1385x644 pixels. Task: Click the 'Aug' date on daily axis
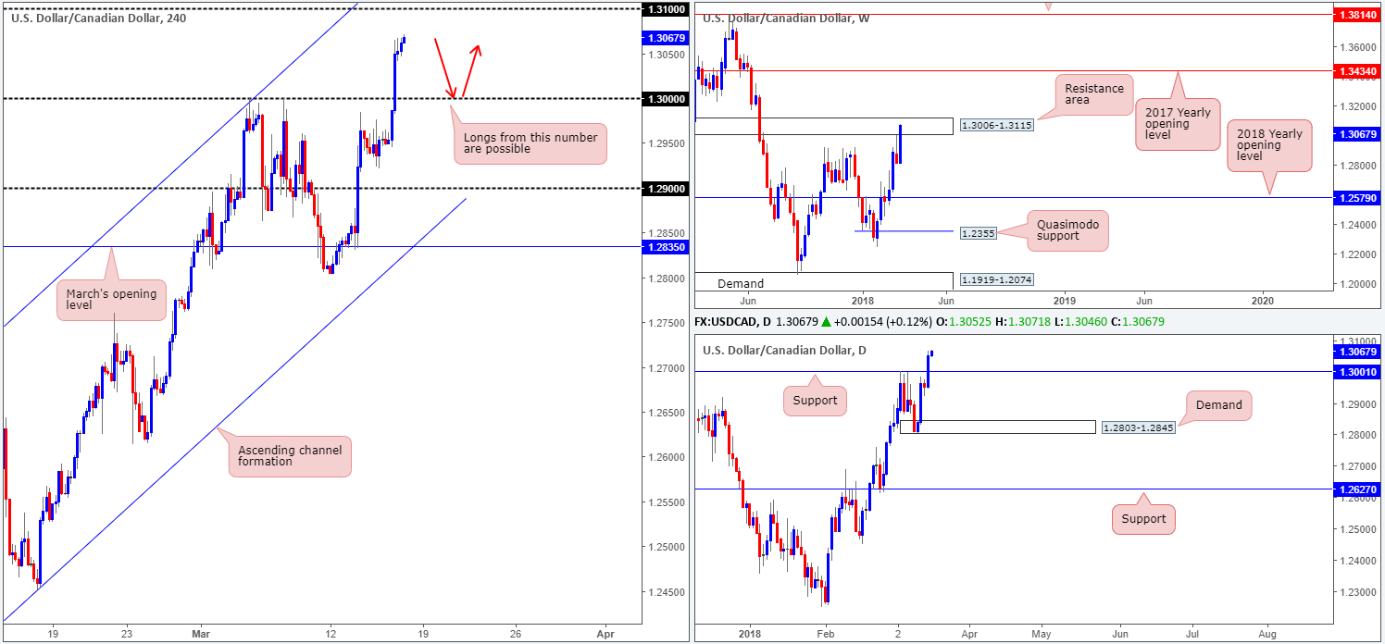click(x=1266, y=634)
